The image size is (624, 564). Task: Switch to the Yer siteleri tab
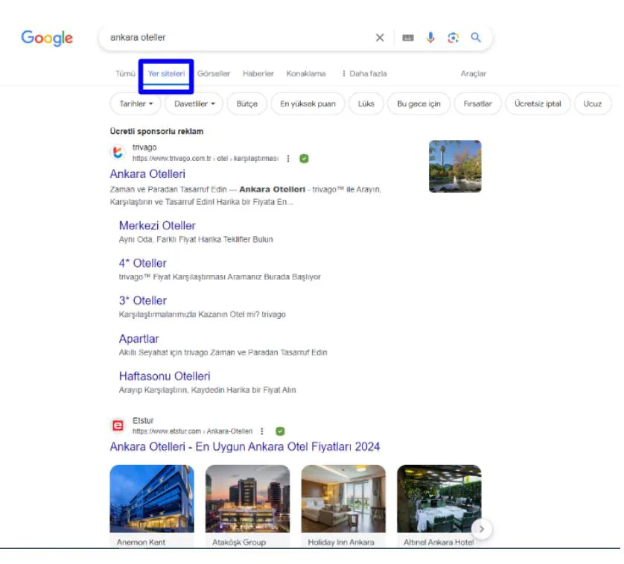coord(166,74)
